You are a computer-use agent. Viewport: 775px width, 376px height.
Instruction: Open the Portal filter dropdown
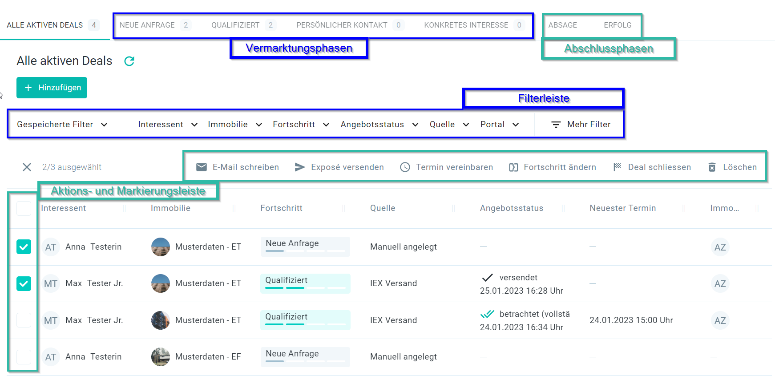(x=499, y=125)
